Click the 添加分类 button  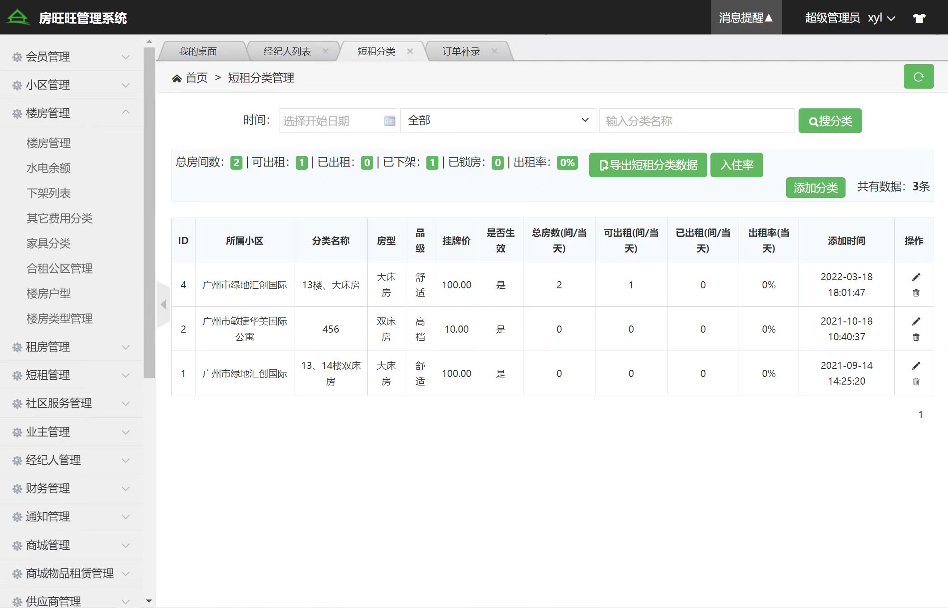click(x=816, y=188)
